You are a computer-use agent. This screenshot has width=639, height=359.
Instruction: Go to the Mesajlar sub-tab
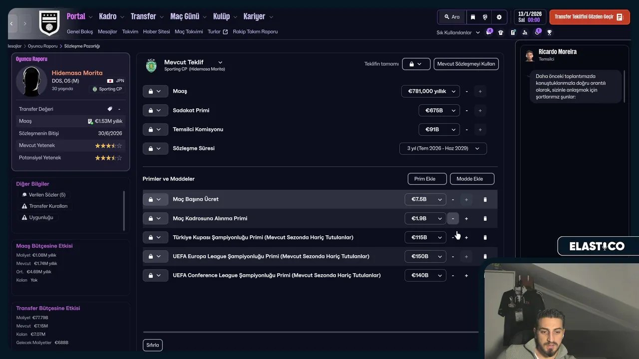(x=107, y=31)
